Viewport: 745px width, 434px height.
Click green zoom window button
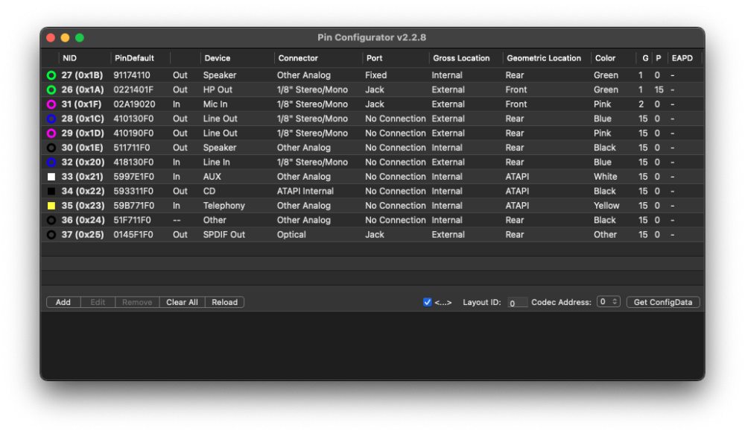[x=80, y=37]
